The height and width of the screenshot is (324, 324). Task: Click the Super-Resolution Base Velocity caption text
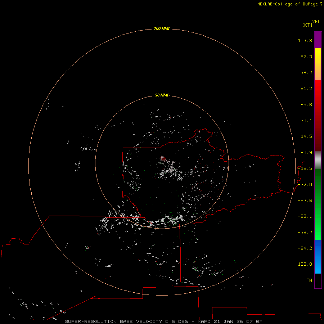tap(163, 321)
